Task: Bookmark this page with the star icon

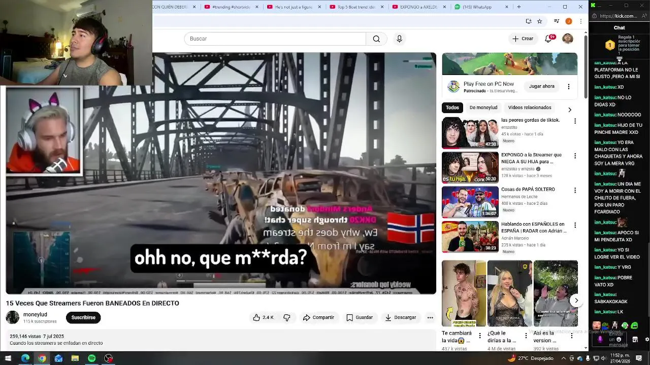Action: (539, 21)
